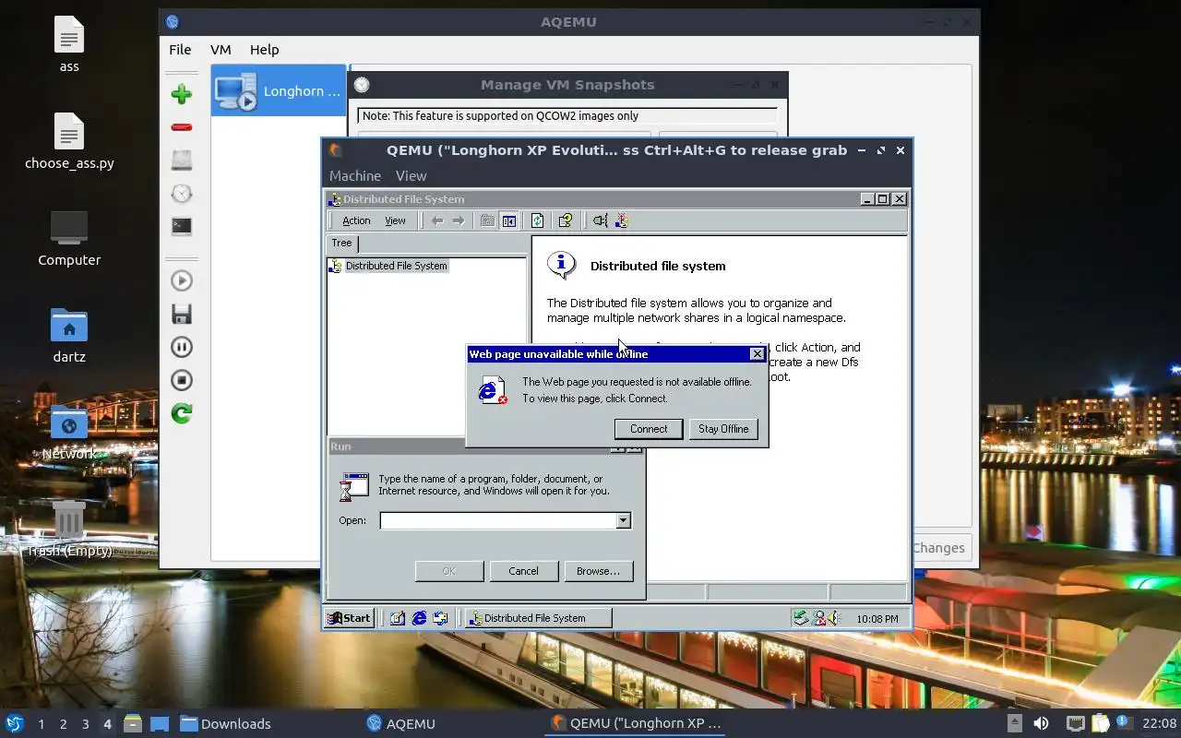1181x738 pixels.
Task: Open the choose_ass.py desktop file
Action: [x=69, y=141]
